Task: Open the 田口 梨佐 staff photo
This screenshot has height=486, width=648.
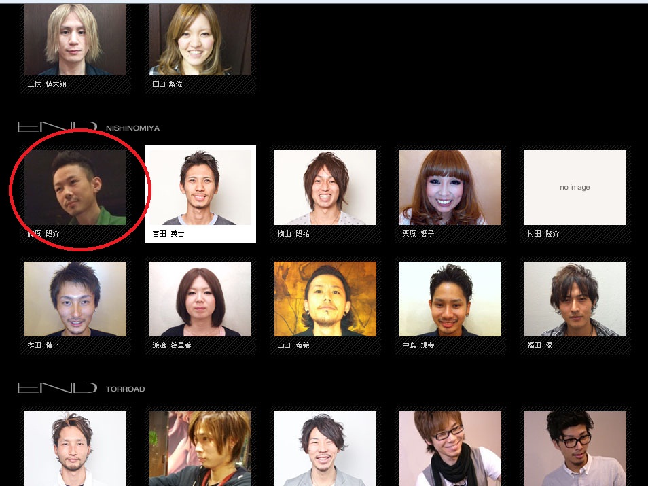Action: 200,39
